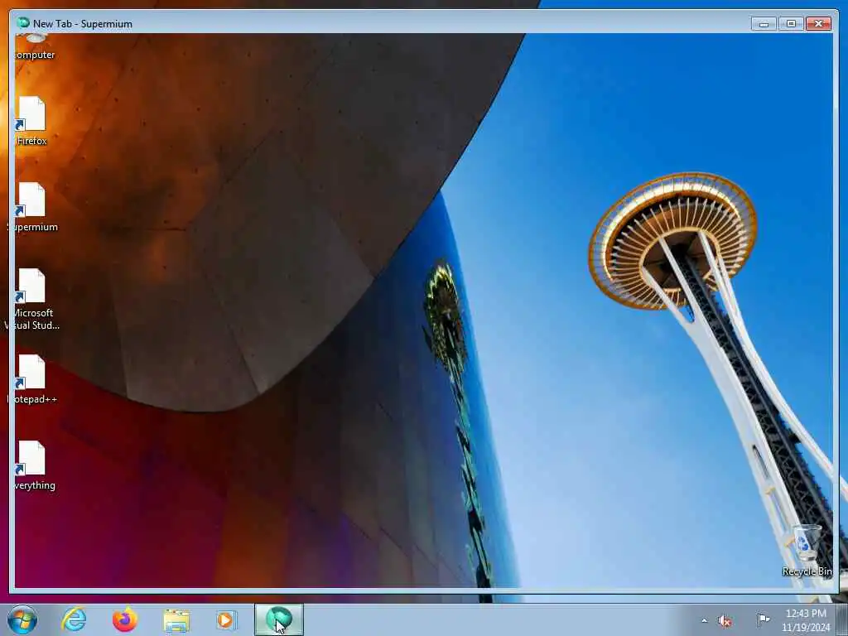Close the New Tab - Supermium window

click(818, 24)
